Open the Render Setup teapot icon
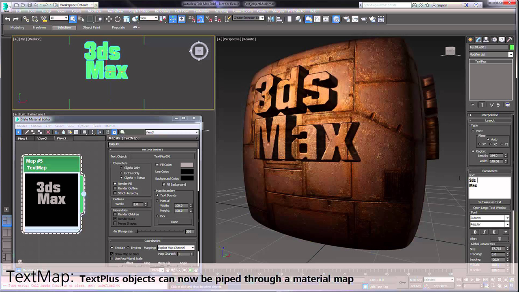The width and height of the screenshot is (519, 292). pos(346,19)
